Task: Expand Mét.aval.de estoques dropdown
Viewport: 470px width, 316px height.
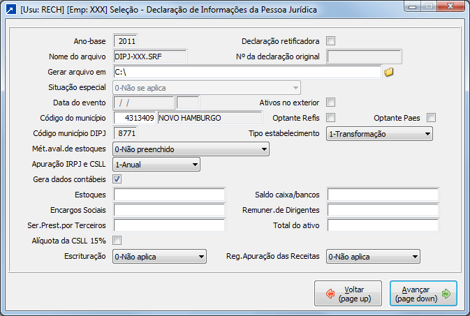Action: click(x=191, y=149)
